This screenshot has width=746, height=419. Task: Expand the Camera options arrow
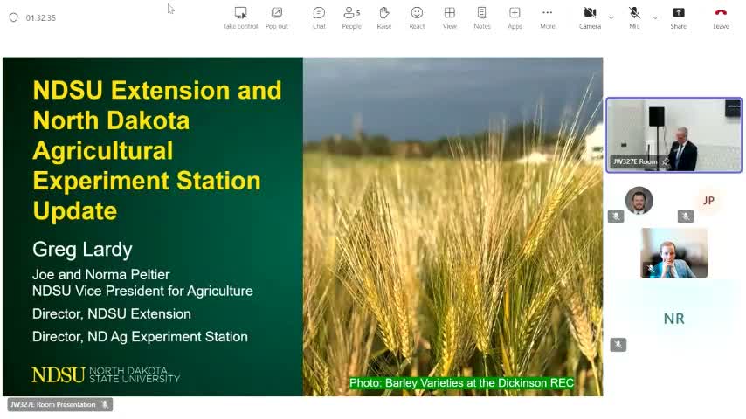click(x=611, y=17)
